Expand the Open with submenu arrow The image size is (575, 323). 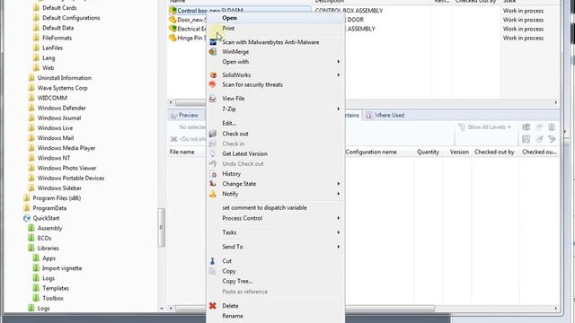(339, 62)
